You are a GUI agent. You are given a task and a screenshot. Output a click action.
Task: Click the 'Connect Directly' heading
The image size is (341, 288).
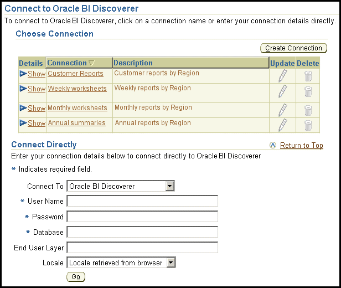44,145
